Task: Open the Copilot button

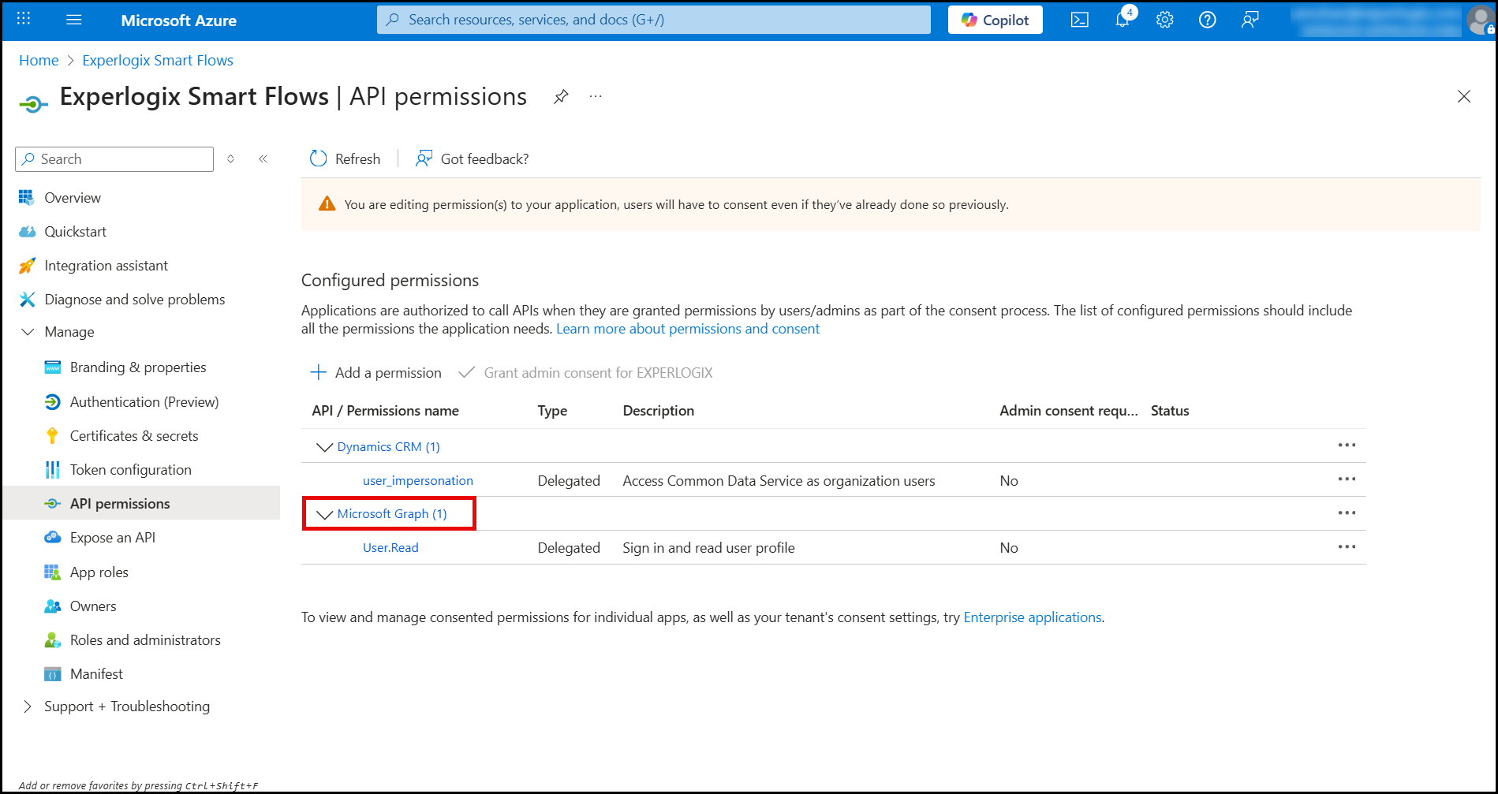Action: (x=996, y=20)
